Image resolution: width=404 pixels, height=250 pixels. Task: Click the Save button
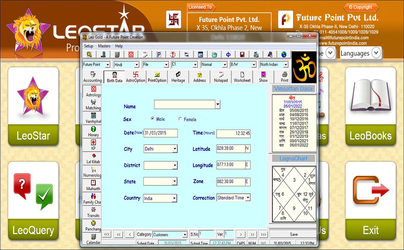tap(294, 234)
